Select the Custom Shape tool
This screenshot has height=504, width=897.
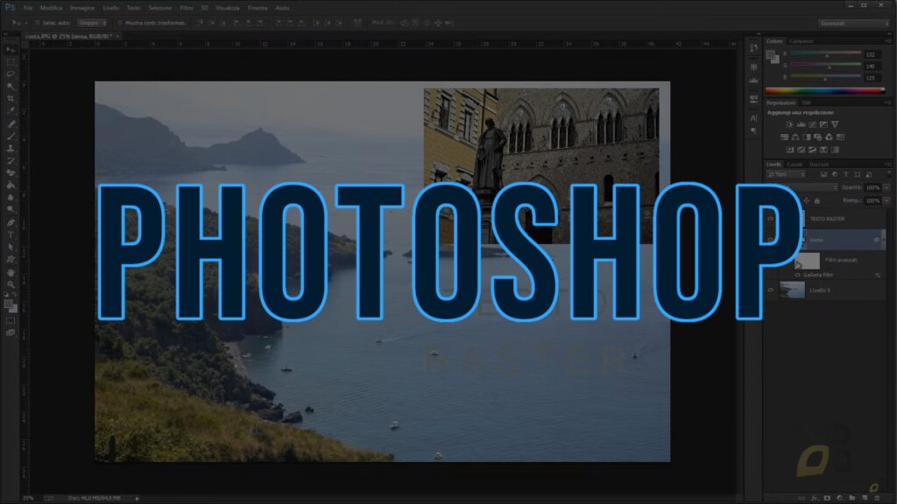pos(11,259)
